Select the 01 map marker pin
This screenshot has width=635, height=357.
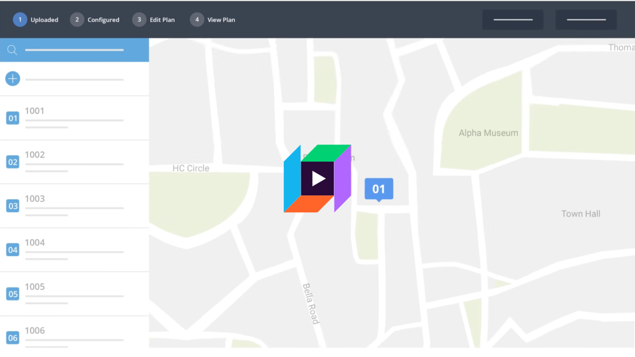[x=379, y=189]
